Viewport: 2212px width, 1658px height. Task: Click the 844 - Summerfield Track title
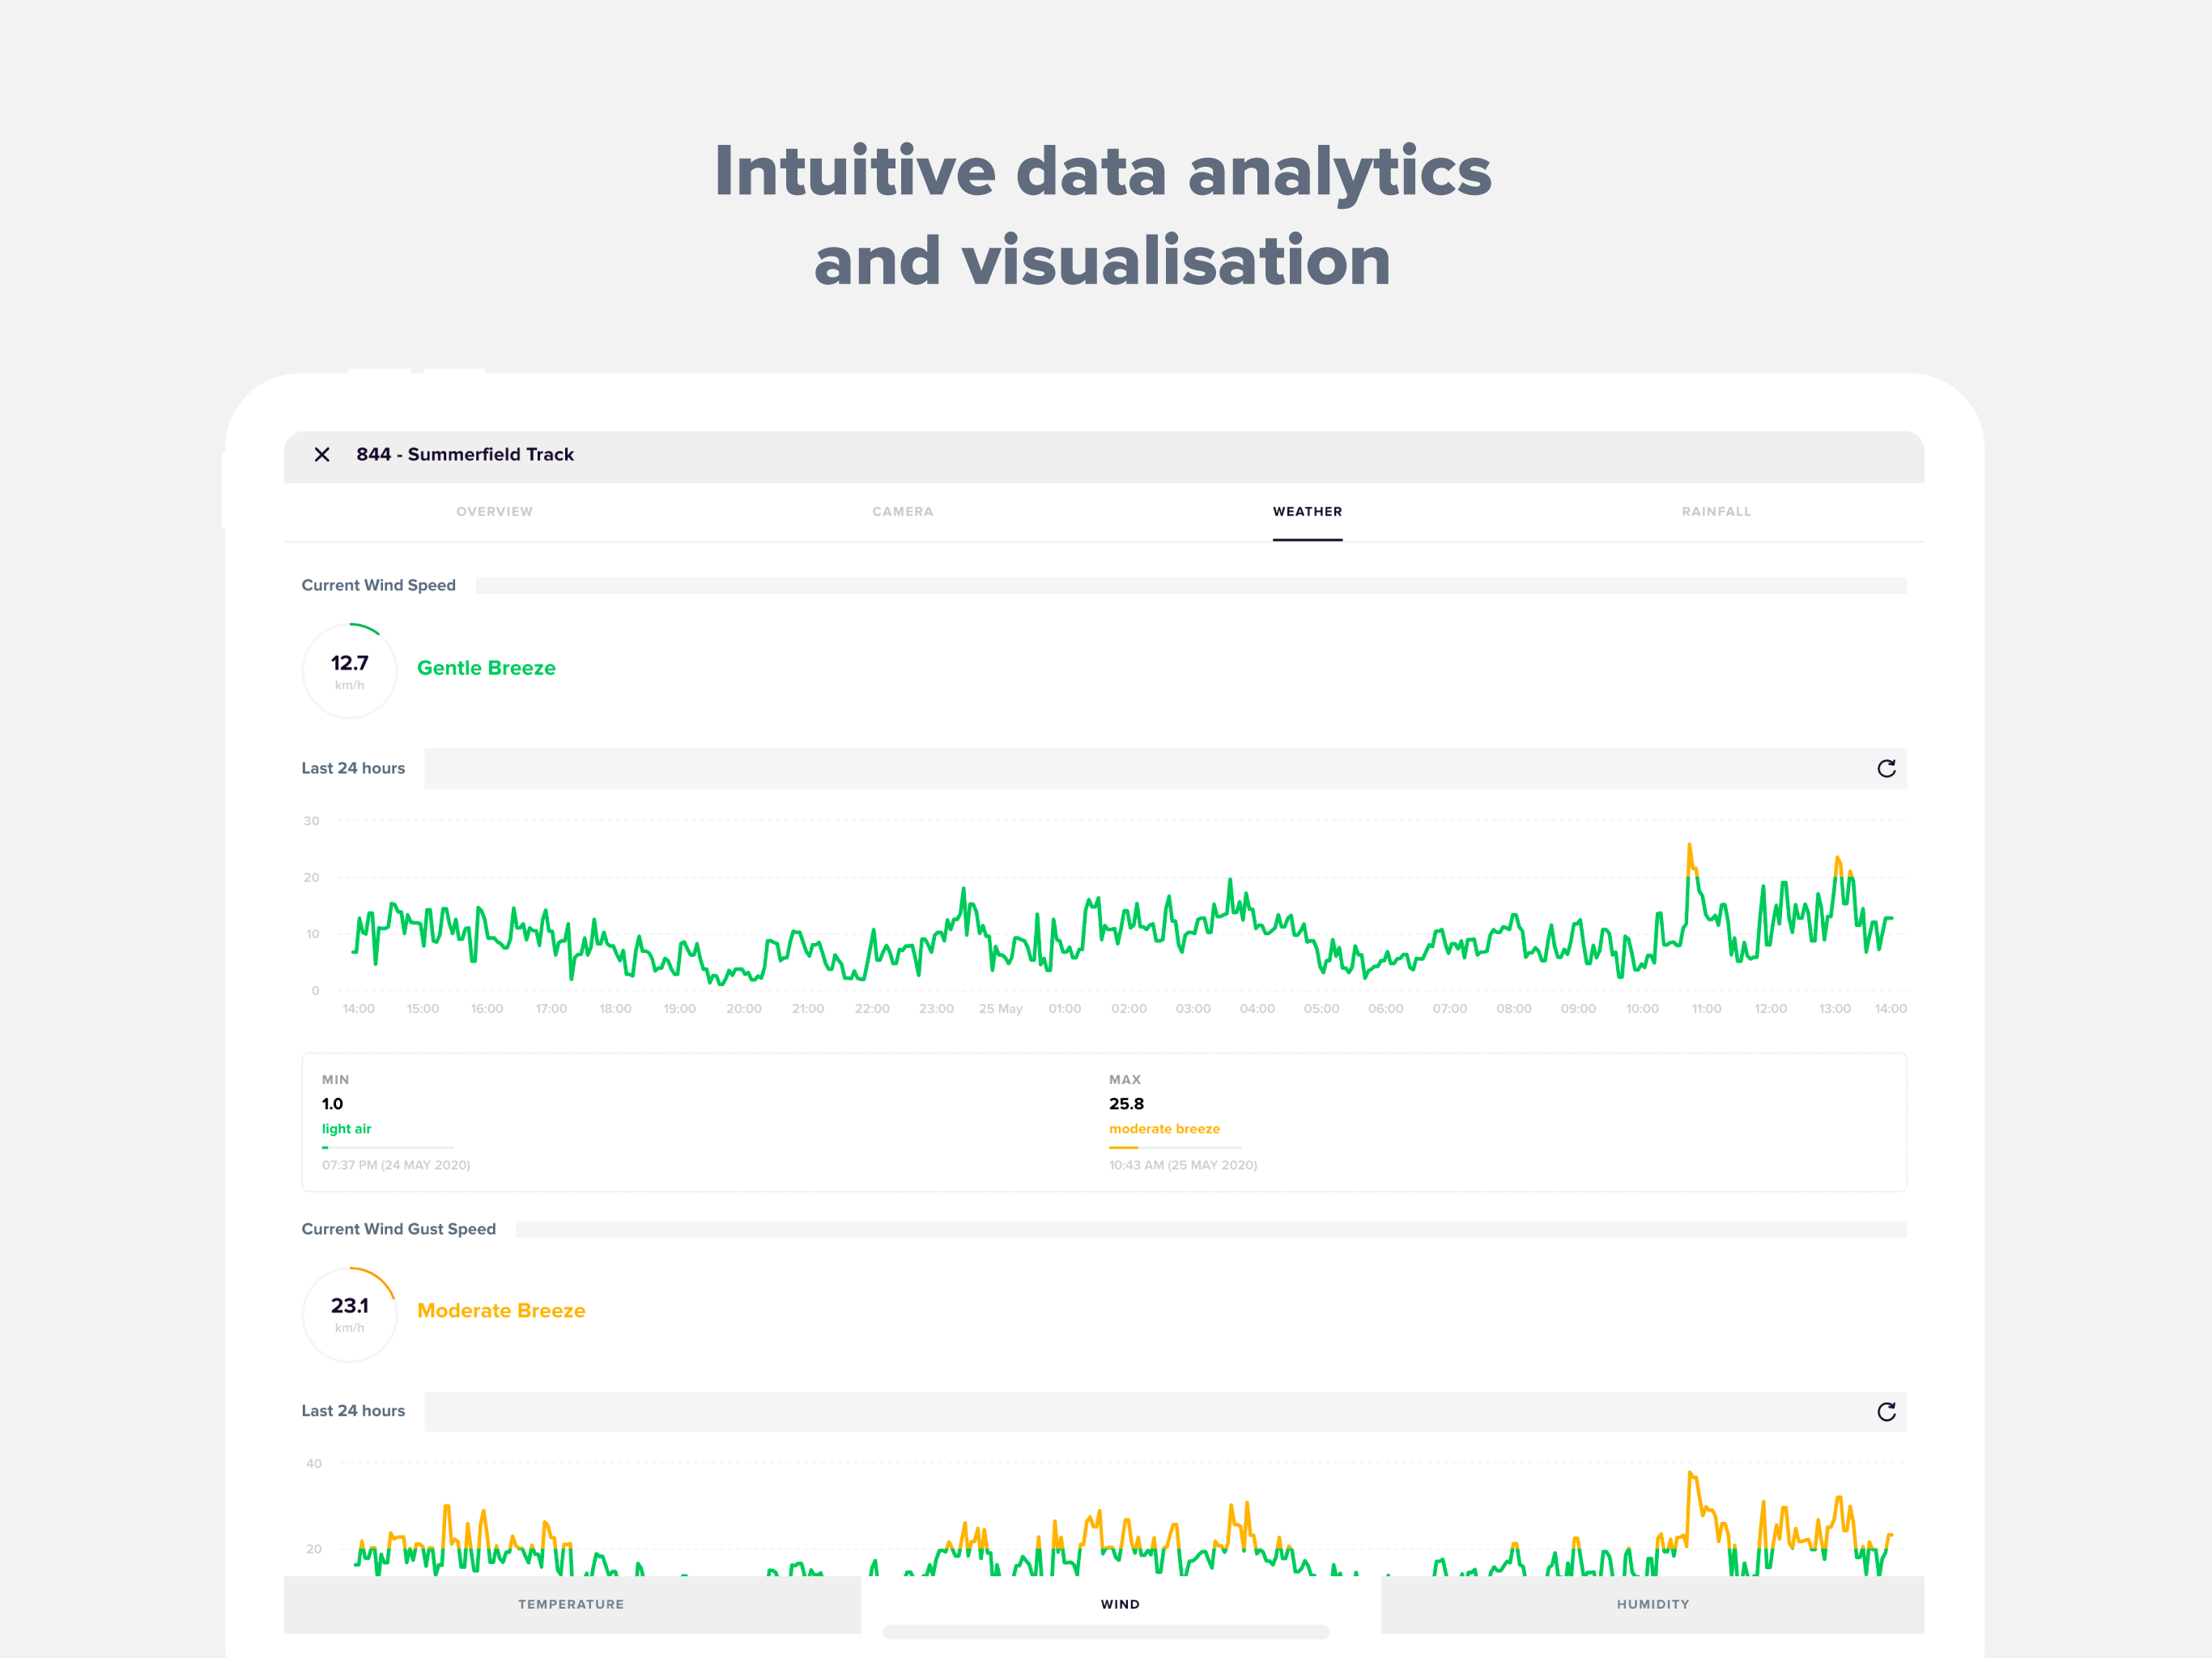pos(465,454)
